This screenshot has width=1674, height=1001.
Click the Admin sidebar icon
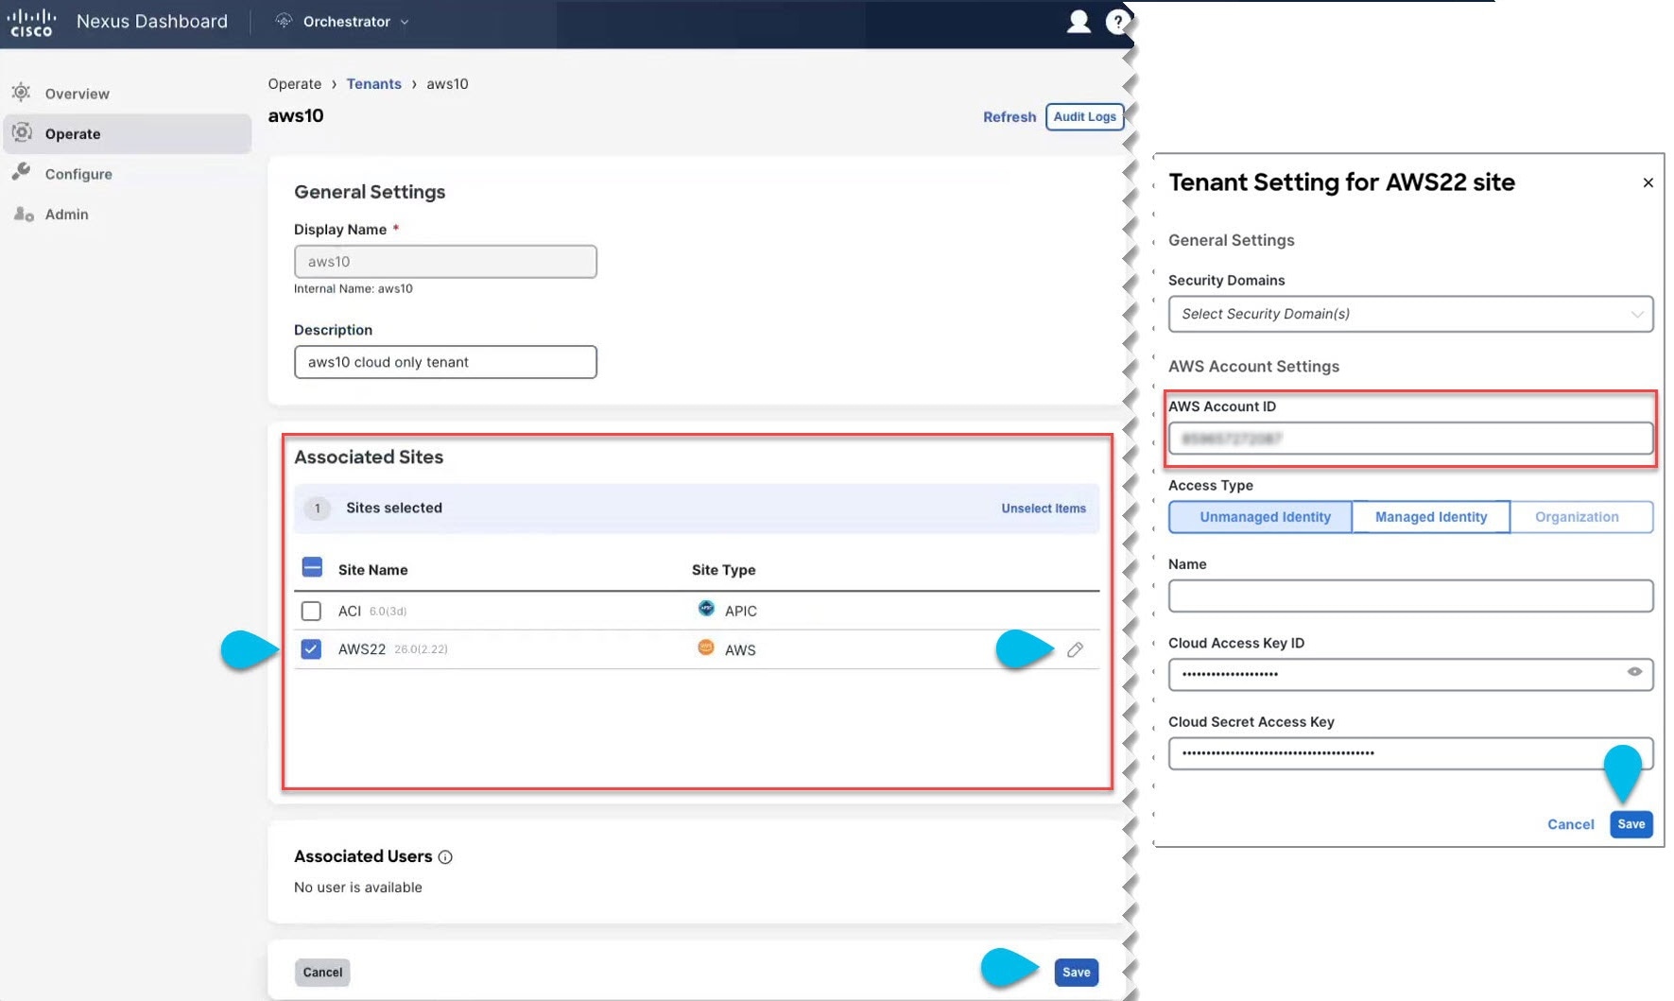(23, 214)
